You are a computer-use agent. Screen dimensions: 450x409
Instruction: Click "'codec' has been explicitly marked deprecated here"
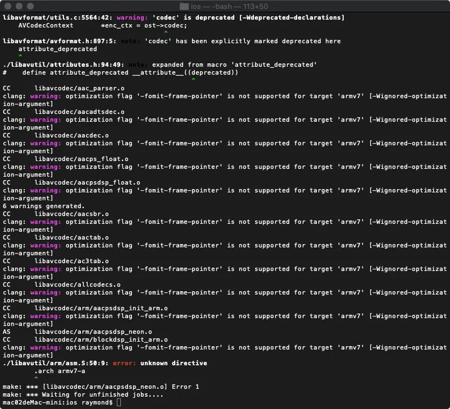click(x=243, y=41)
